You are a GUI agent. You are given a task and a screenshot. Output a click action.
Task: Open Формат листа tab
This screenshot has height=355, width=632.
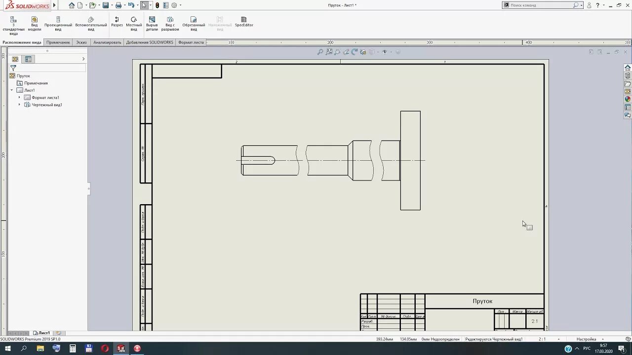191,42
